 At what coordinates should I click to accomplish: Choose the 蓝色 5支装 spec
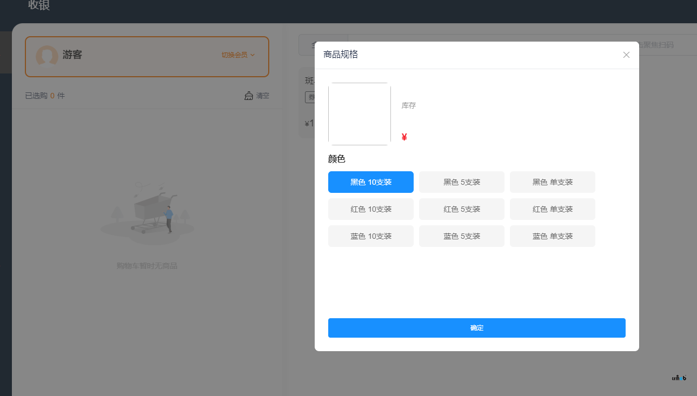point(462,236)
